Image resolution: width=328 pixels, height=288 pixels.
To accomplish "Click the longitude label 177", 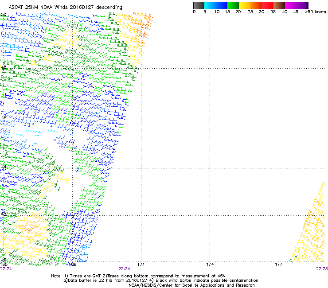I will 279,265.
